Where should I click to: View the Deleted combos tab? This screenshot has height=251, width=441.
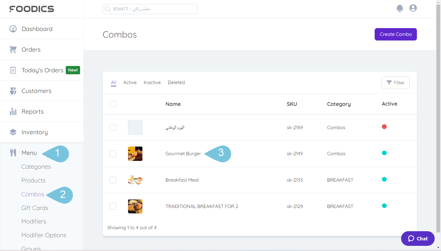(176, 82)
